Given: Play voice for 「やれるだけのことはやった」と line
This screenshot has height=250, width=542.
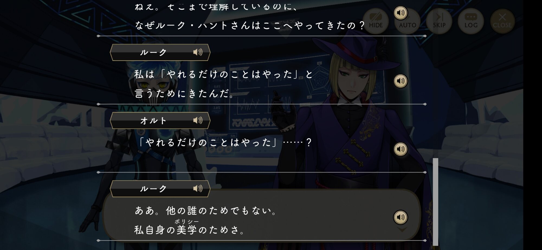Looking at the screenshot, I should (401, 81).
